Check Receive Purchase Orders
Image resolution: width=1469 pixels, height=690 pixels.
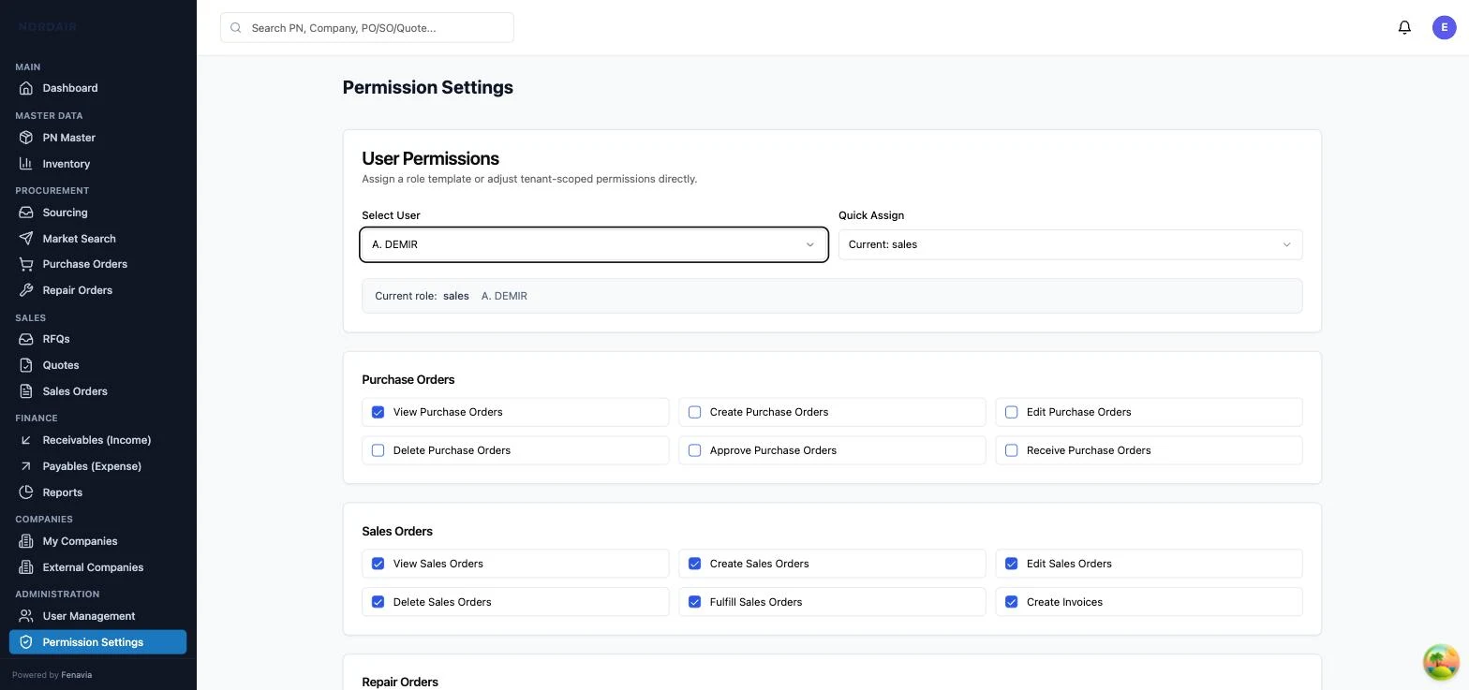(1011, 450)
